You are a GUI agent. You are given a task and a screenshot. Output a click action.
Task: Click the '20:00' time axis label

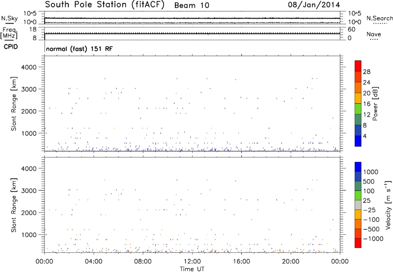click(x=291, y=262)
